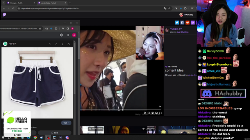View site information icon beside clips.twitch.tv URL

[19, 9]
